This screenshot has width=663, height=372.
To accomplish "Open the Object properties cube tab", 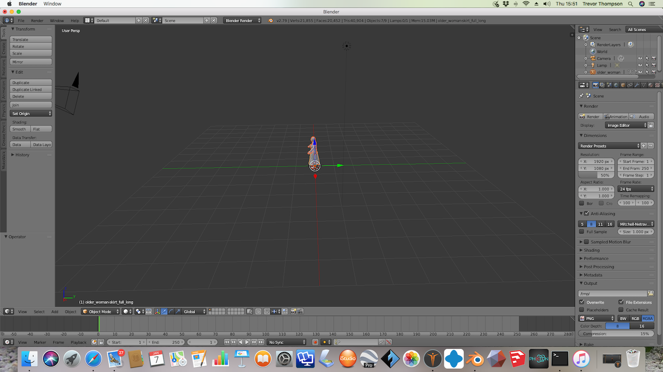I will pyautogui.click(x=623, y=85).
